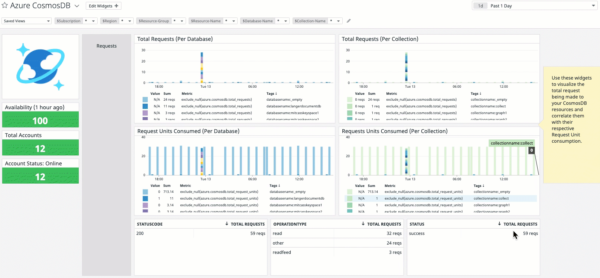Click the Availability widget value 100
Viewport: 600px width, 278px height.
coord(40,120)
